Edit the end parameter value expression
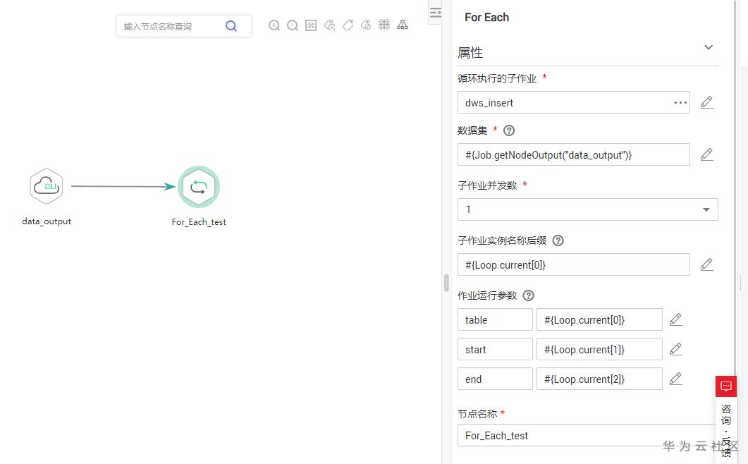The image size is (748, 464). 675,379
